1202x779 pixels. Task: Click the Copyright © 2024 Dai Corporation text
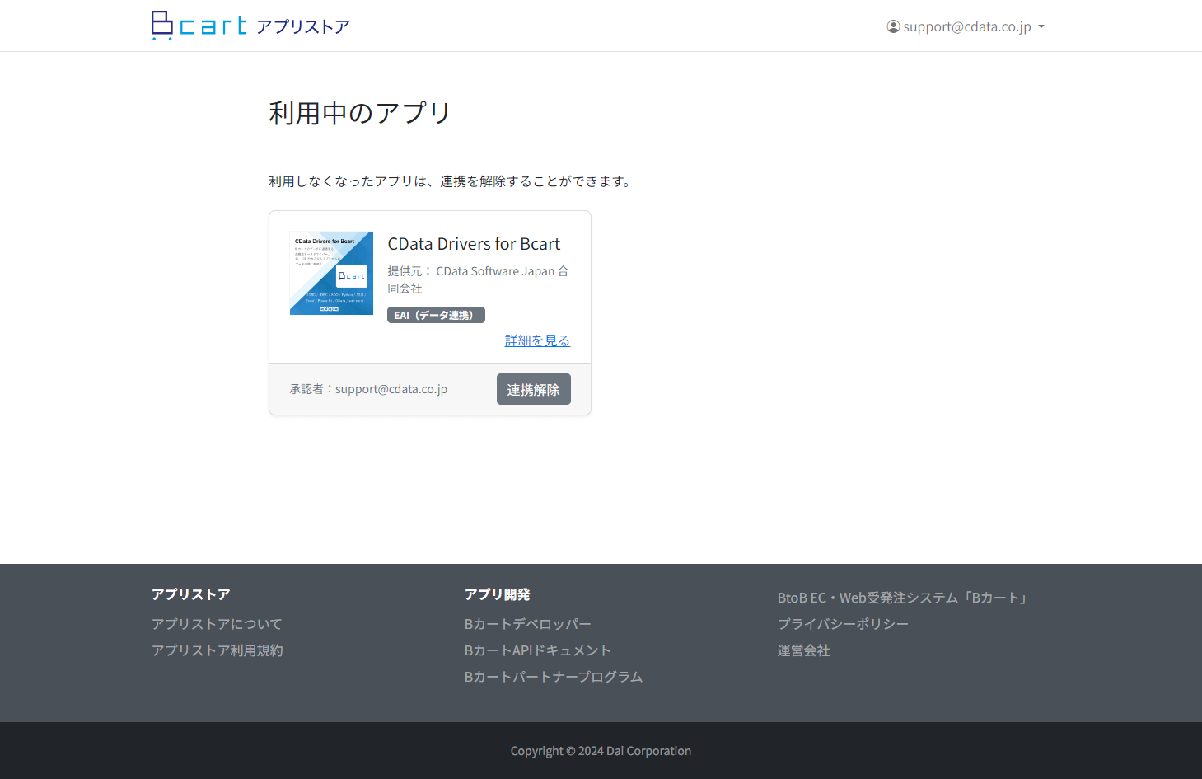pyautogui.click(x=601, y=751)
